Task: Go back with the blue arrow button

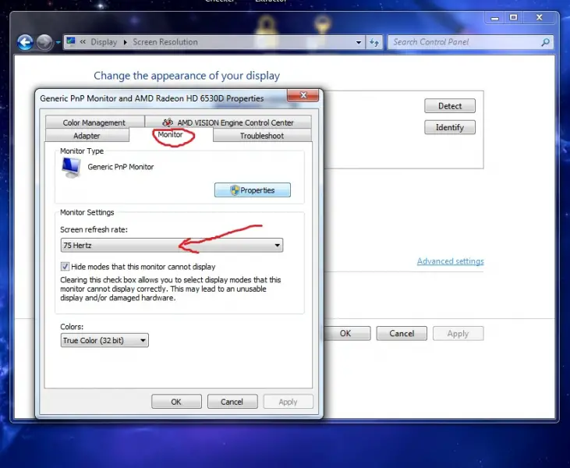Action: [x=25, y=43]
